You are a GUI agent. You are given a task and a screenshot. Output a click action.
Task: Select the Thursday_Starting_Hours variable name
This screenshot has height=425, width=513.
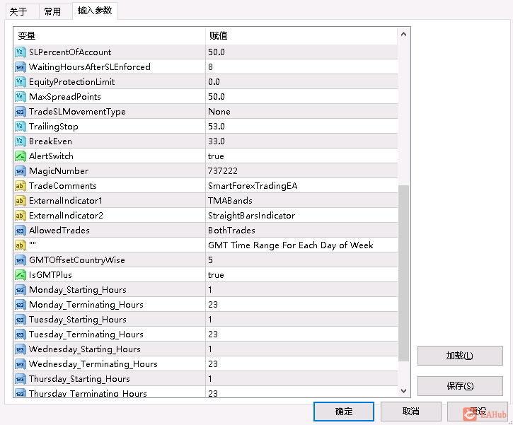tap(79, 379)
